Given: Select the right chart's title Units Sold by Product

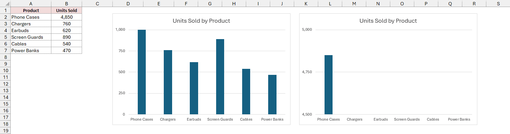Looking at the screenshot, I should [x=388, y=21].
